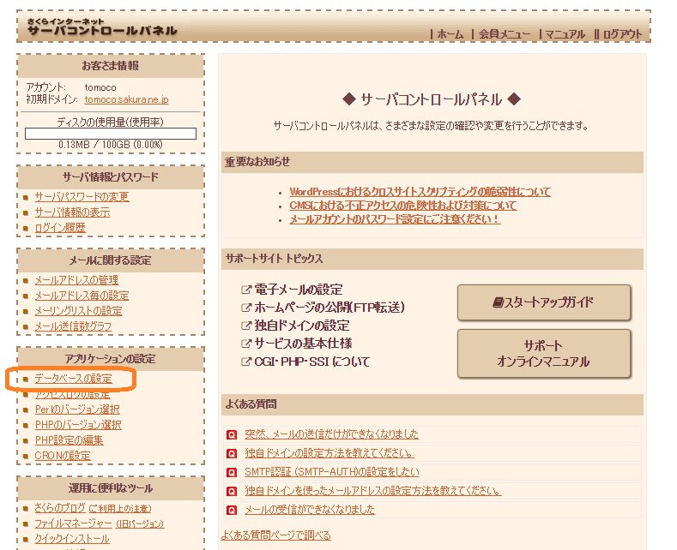
Task: Click external-link icon beside 電子メールの設定
Action: tap(245, 290)
